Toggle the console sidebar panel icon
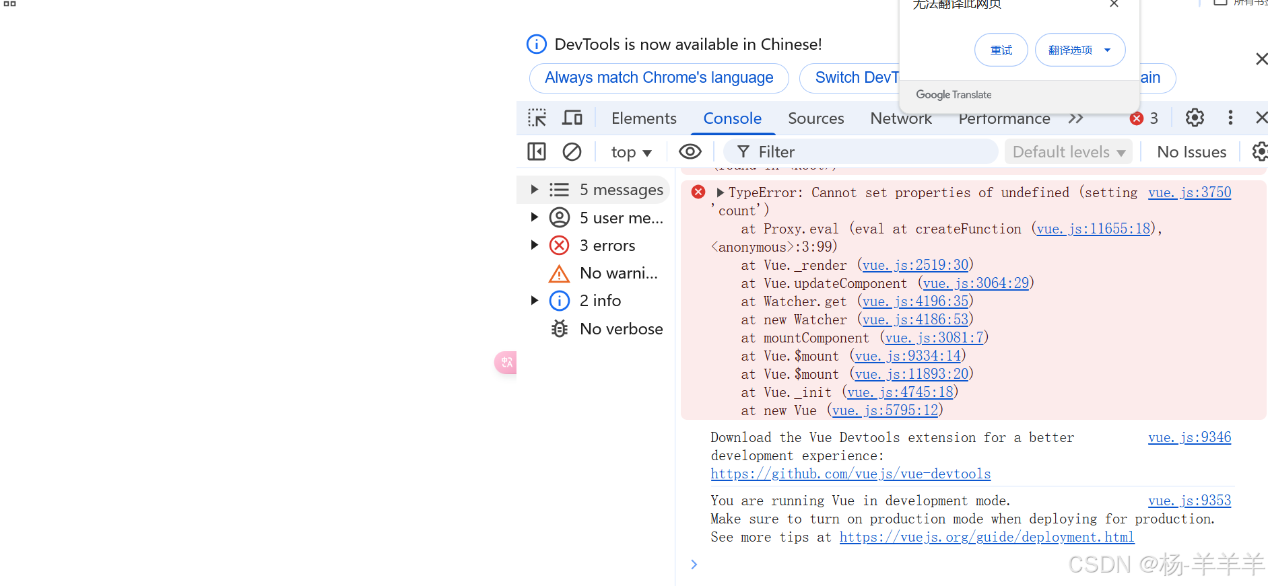This screenshot has width=1268, height=586. (x=537, y=151)
